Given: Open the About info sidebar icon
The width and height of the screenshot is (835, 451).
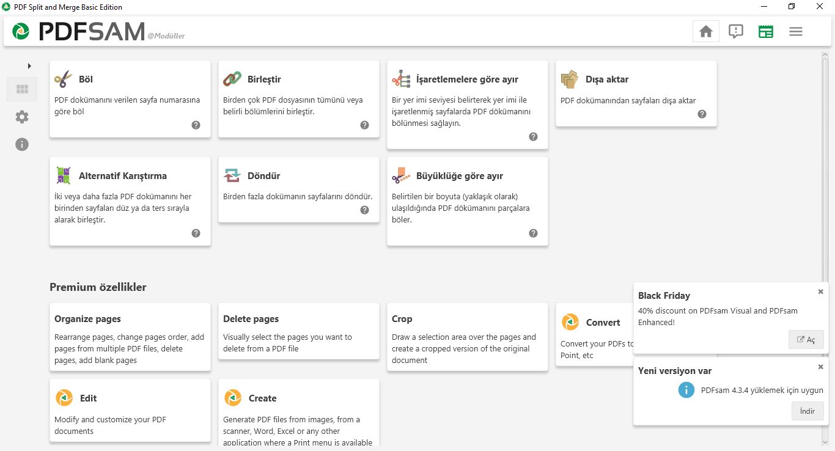Looking at the screenshot, I should click(x=22, y=144).
